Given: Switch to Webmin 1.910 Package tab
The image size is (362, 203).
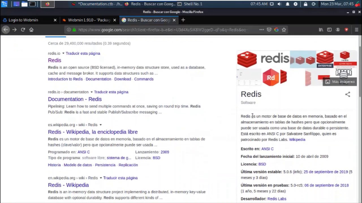Looking at the screenshot, I should [89, 20].
